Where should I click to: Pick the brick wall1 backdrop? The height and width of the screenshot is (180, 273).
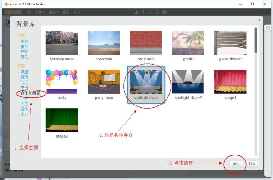[x=146, y=43]
